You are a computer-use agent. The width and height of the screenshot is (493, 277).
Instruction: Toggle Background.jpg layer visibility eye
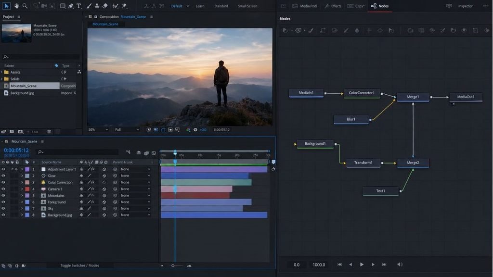click(3, 215)
